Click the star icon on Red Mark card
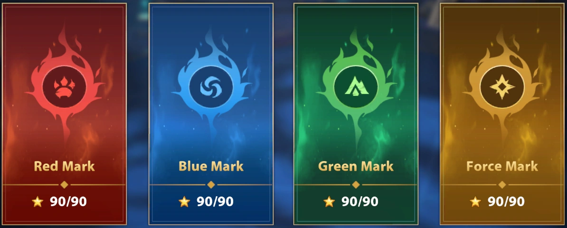The width and height of the screenshot is (567, 228). pos(38,201)
